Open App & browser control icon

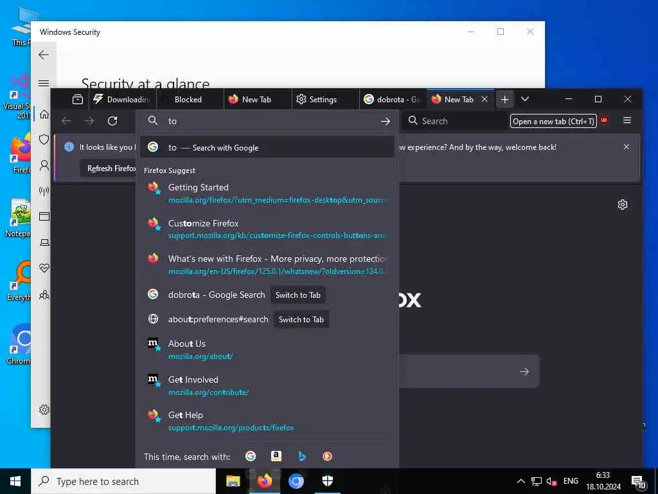[44, 216]
